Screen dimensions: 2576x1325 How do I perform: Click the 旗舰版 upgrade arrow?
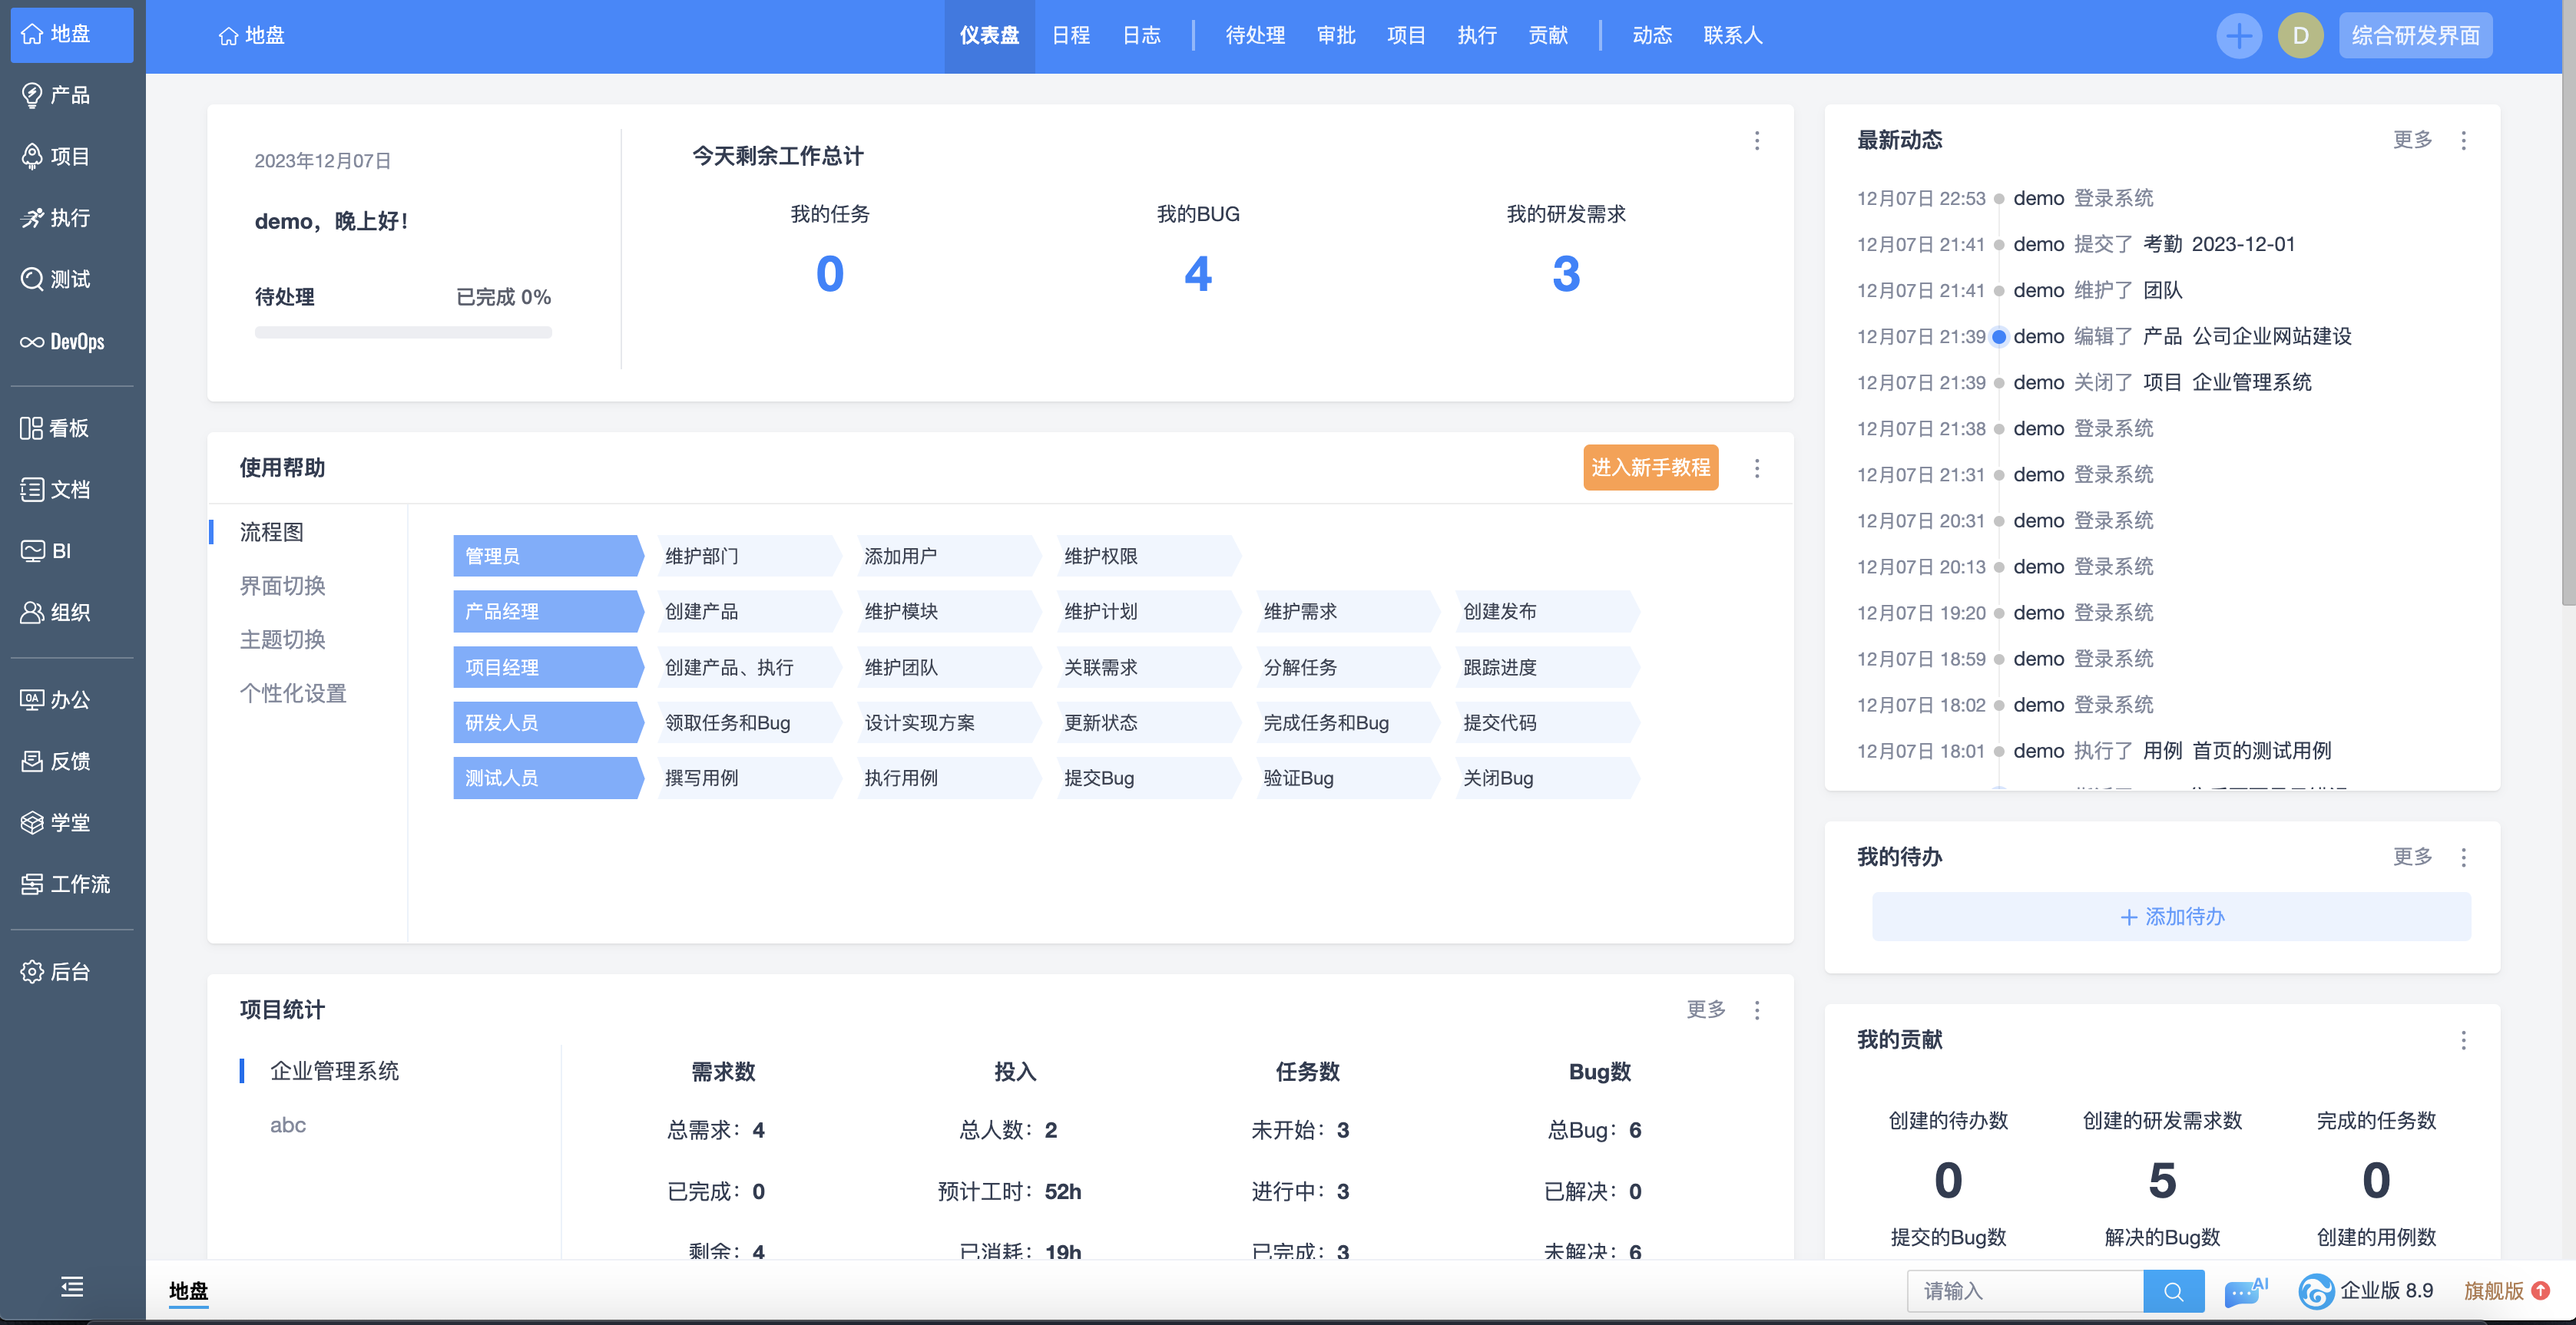click(2541, 1291)
